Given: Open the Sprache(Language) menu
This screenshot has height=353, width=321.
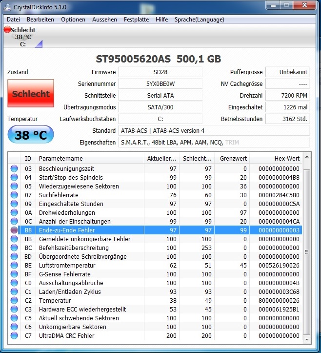Looking at the screenshot, I should click(x=200, y=20).
